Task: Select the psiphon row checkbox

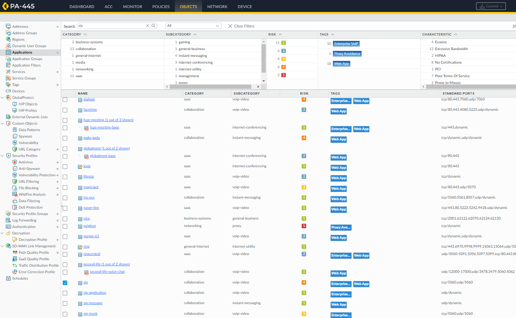Action: [x=65, y=226]
